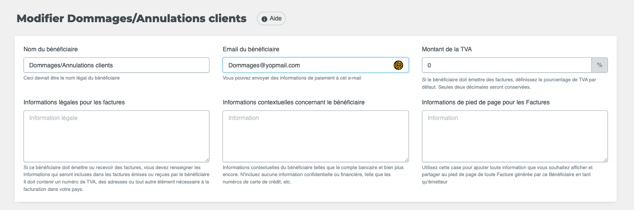This screenshot has height=210, width=634.
Task: Click the "Montant de la TVA" label
Action: (447, 49)
